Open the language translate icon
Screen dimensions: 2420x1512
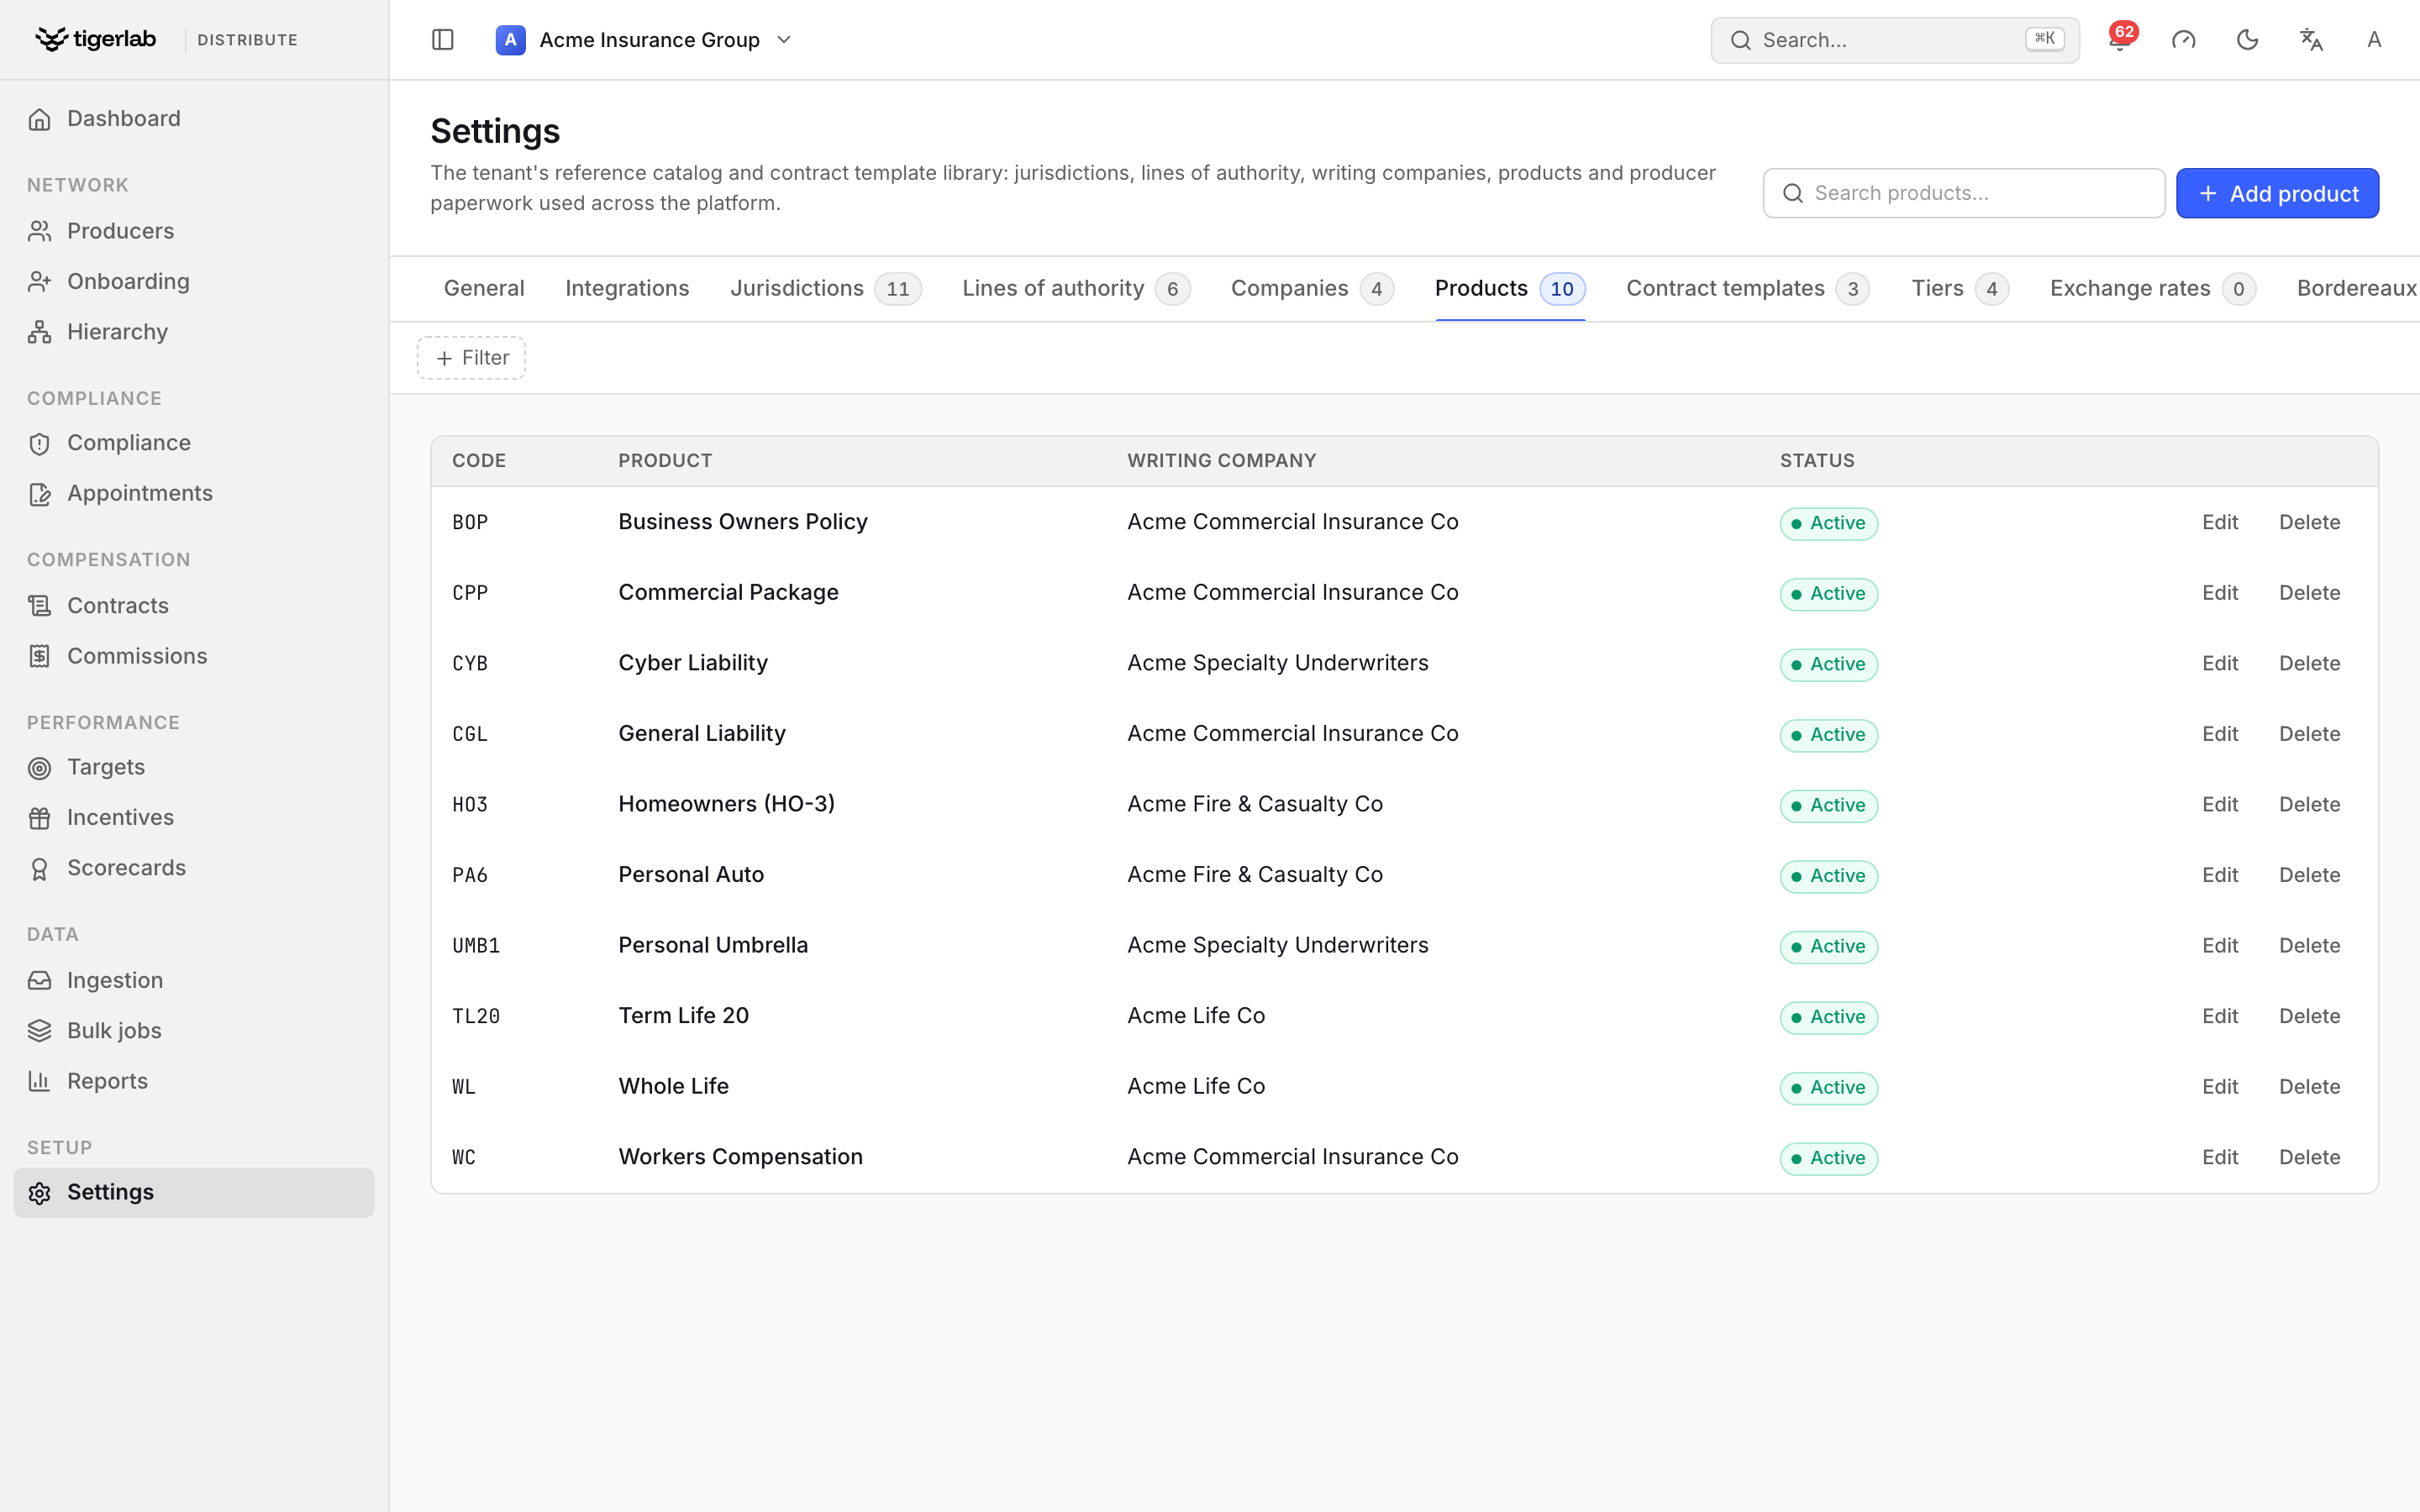tap(2311, 40)
